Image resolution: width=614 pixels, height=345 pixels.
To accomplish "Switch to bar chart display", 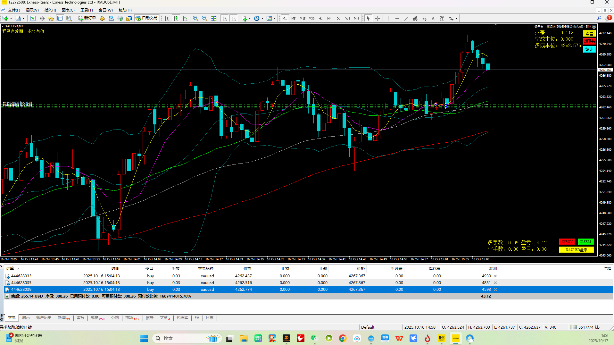I will click(x=167, y=18).
